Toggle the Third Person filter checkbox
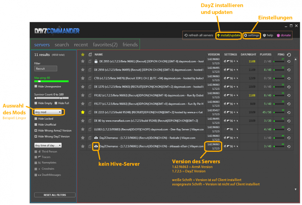Image resolution: width=302 pixels, height=205 pixels. click(36, 152)
